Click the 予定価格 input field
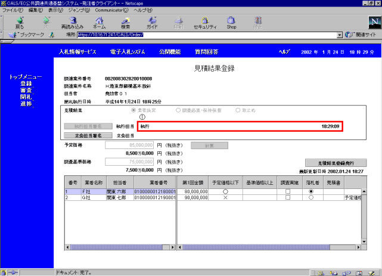This screenshot has height=276, width=382. click(129, 145)
